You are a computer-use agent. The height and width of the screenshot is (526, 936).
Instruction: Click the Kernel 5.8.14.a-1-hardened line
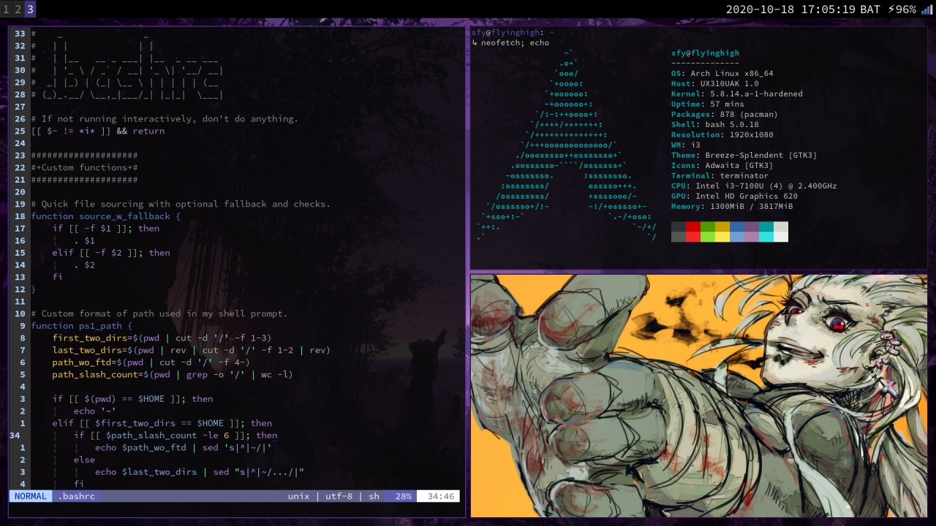click(736, 94)
